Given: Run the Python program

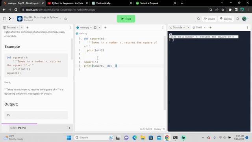Looking at the screenshot, I should pyautogui.click(x=126, y=19).
